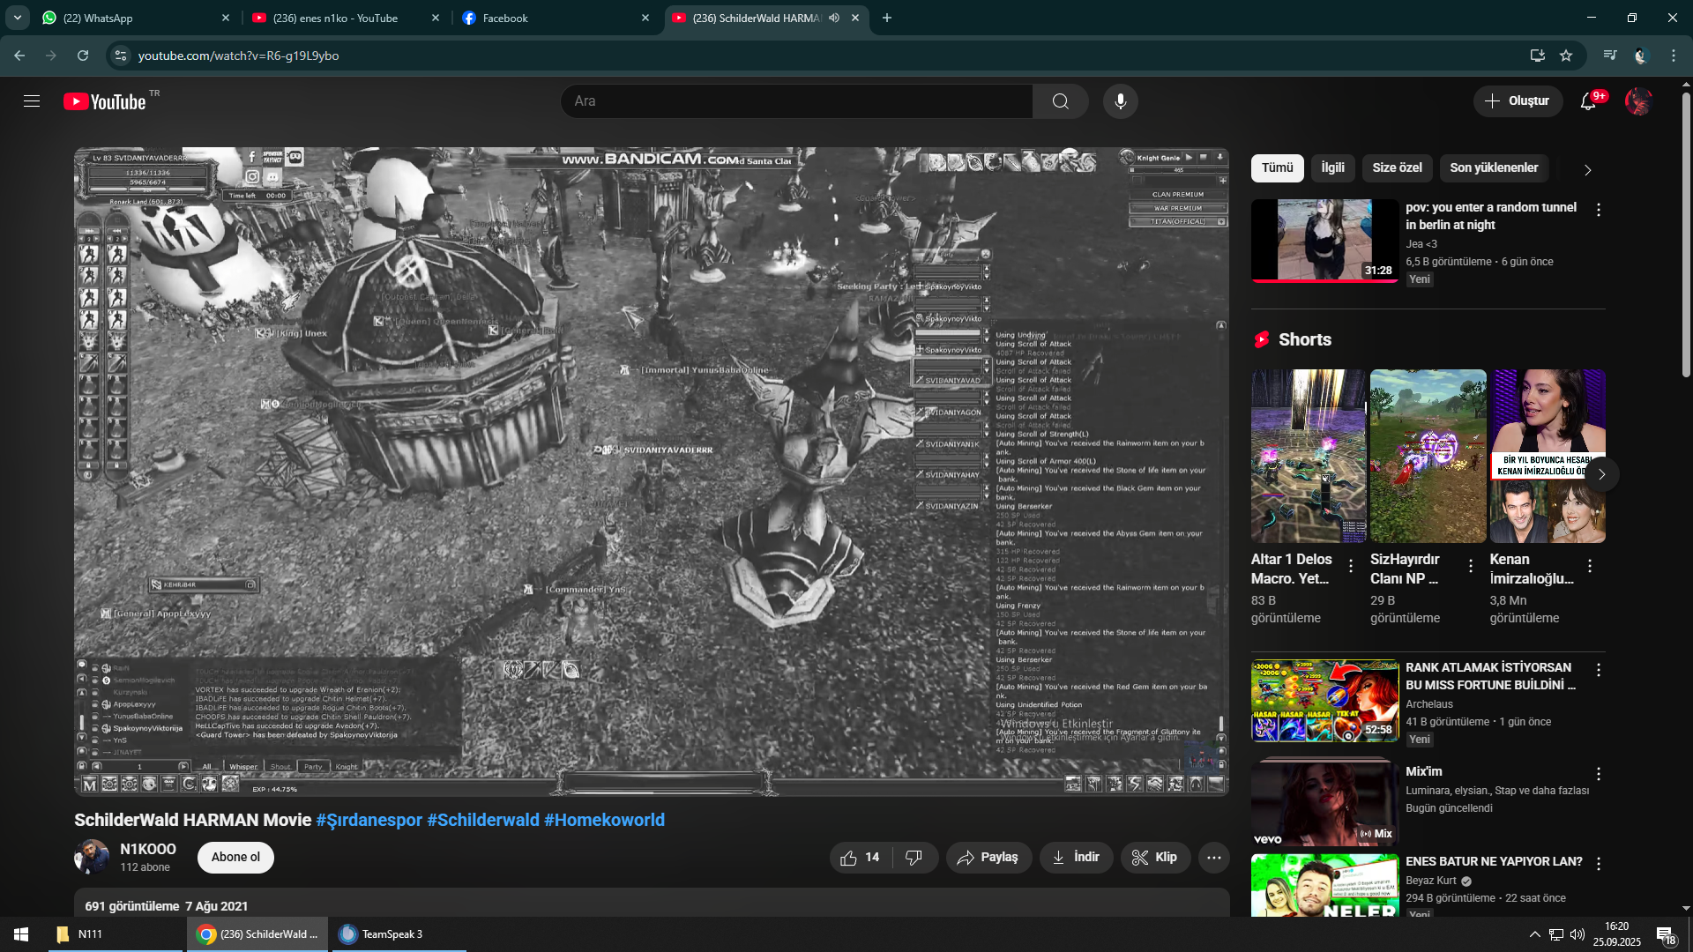
Task: Start voice search with microphone
Action: tap(1120, 101)
